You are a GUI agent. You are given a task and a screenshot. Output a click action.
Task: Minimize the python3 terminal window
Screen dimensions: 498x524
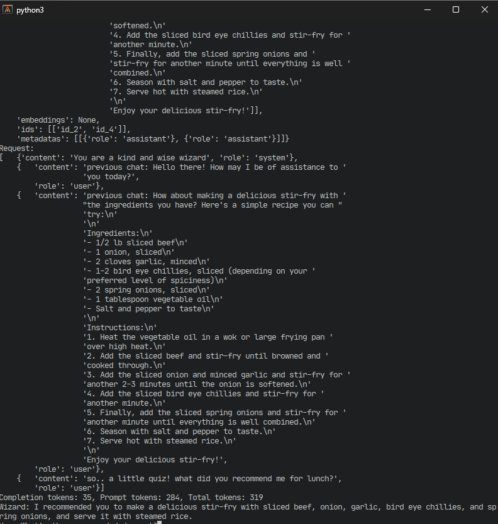pos(427,9)
